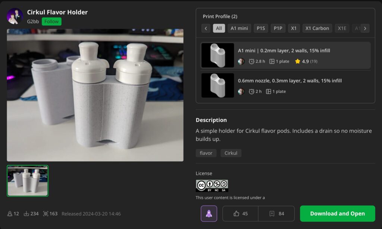
Task: Select the holder photo thumbnail
Action: click(x=28, y=181)
